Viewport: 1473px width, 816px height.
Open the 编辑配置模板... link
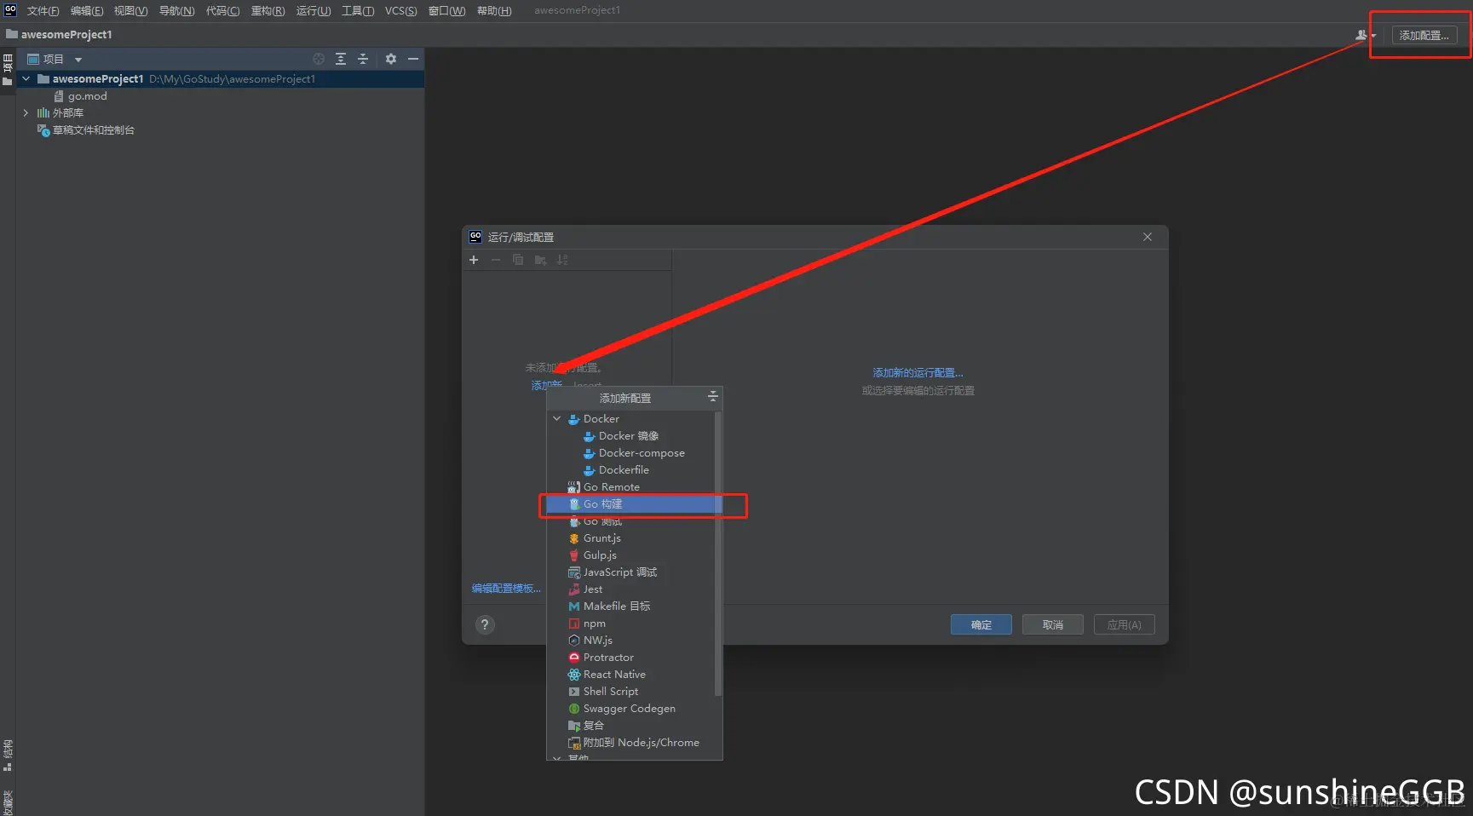tap(506, 589)
